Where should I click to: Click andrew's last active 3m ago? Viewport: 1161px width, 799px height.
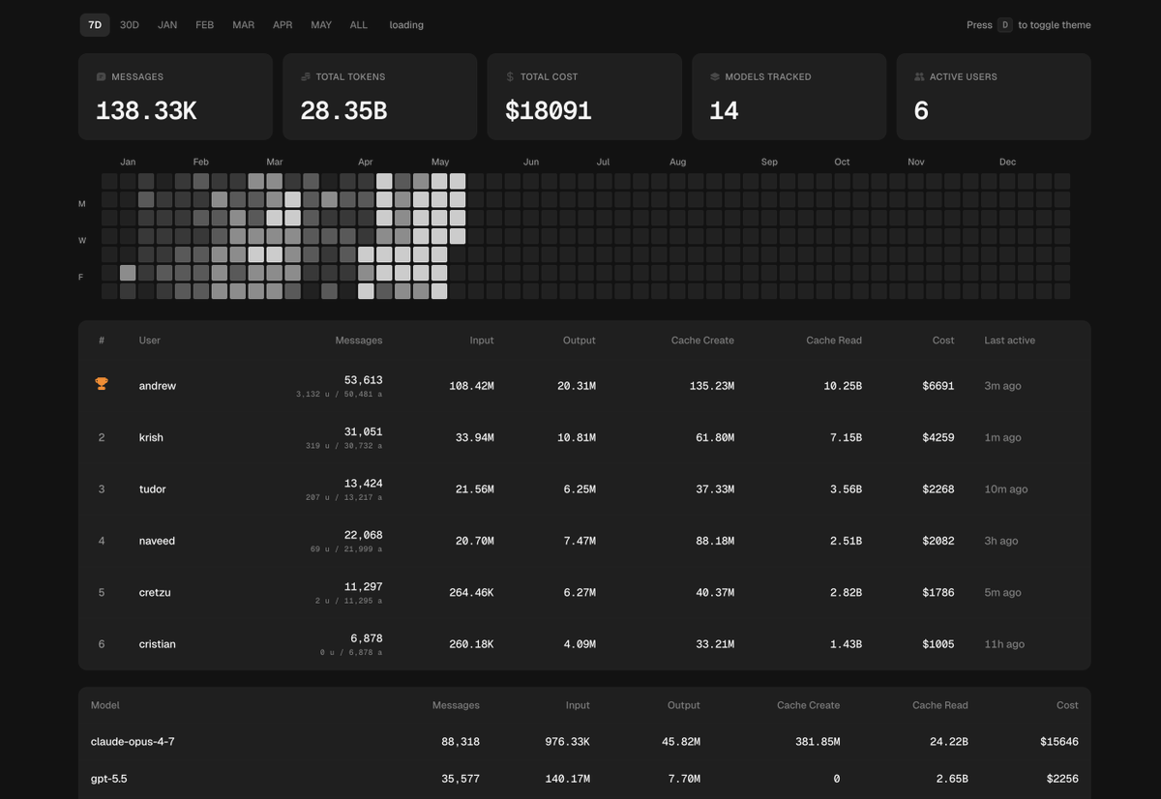tap(1002, 386)
